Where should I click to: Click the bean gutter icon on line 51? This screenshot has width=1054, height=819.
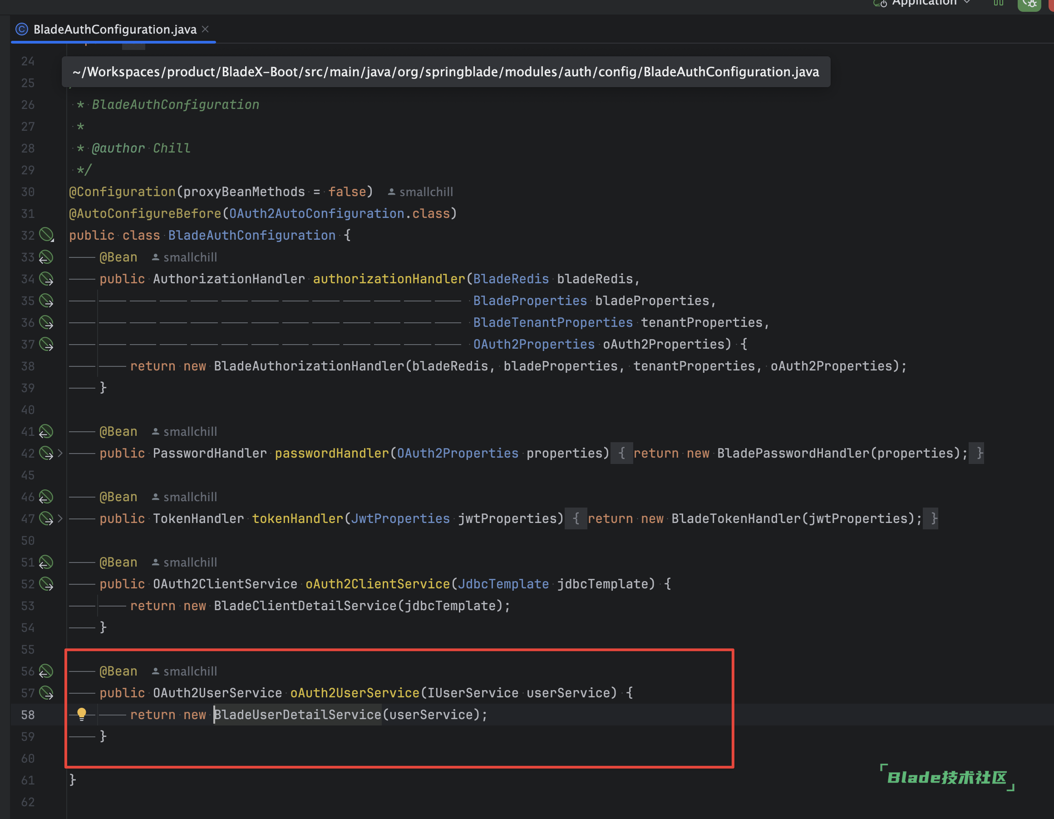point(46,562)
